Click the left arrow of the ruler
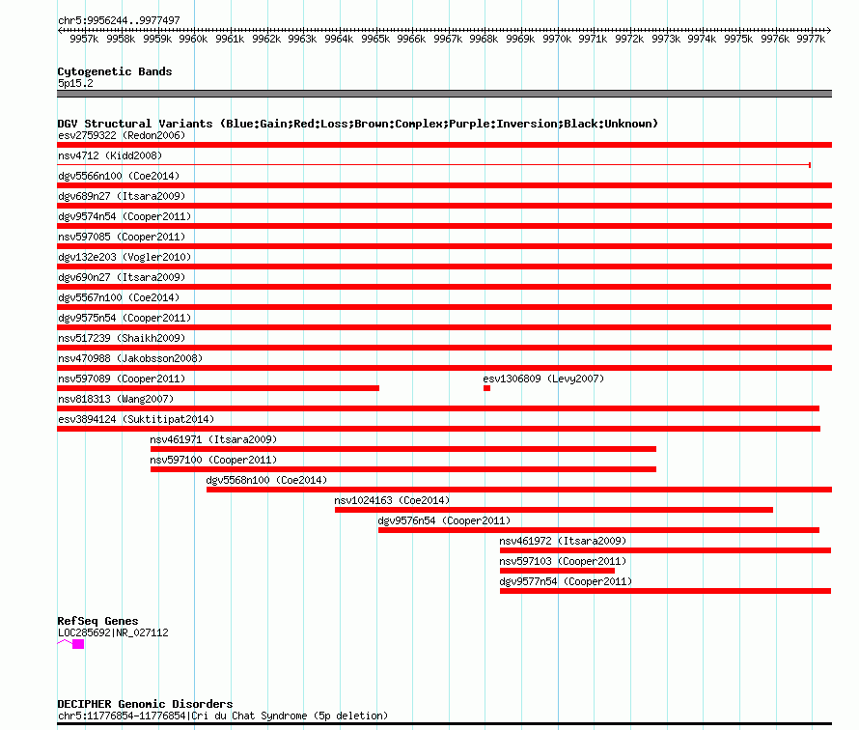Image resolution: width=859 pixels, height=730 pixels. pos(60,30)
